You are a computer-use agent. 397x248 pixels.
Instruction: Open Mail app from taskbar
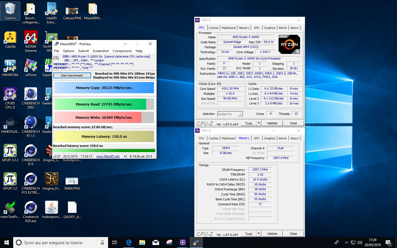tap(156, 242)
